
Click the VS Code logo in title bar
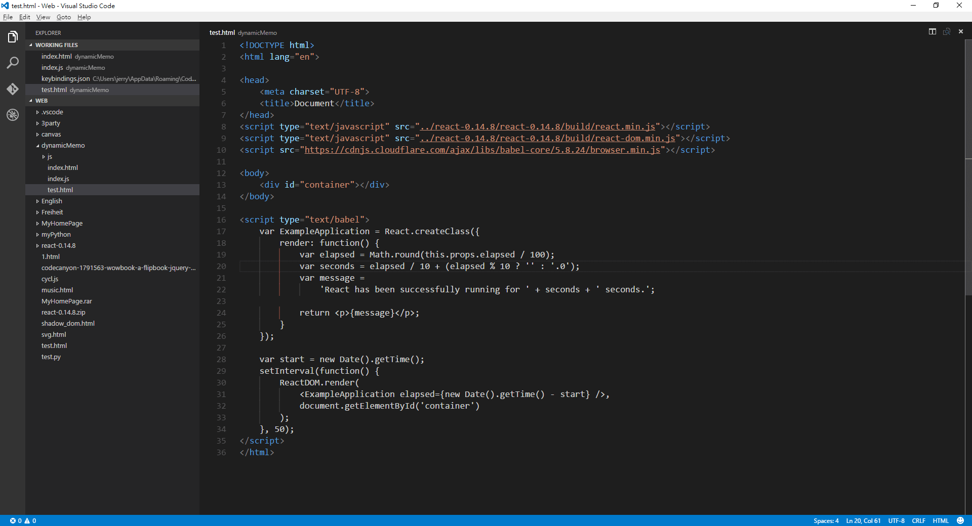click(5, 6)
